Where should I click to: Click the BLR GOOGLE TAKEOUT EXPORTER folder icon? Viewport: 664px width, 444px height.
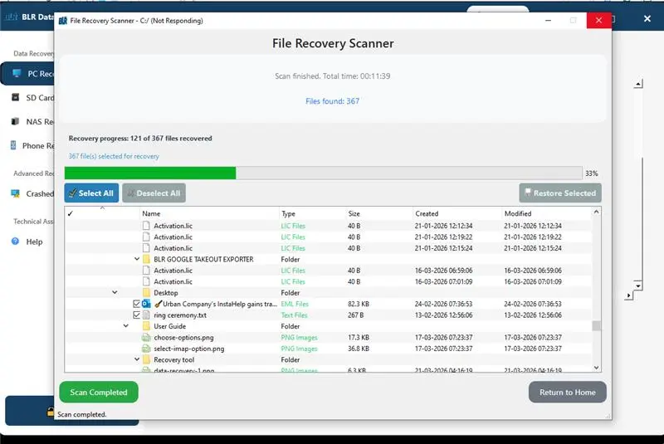(x=147, y=259)
